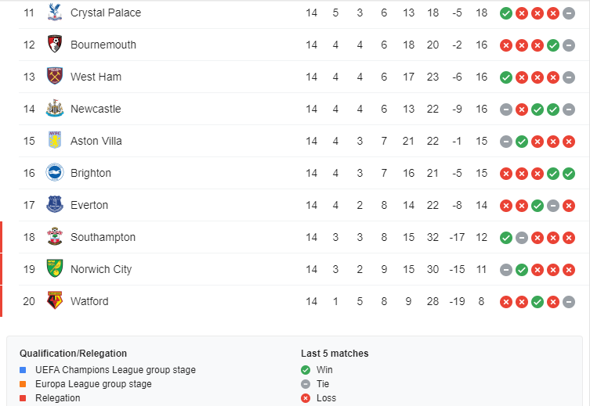The image size is (590, 406).
Task: Click the Brighton club crest
Action: coord(54,173)
